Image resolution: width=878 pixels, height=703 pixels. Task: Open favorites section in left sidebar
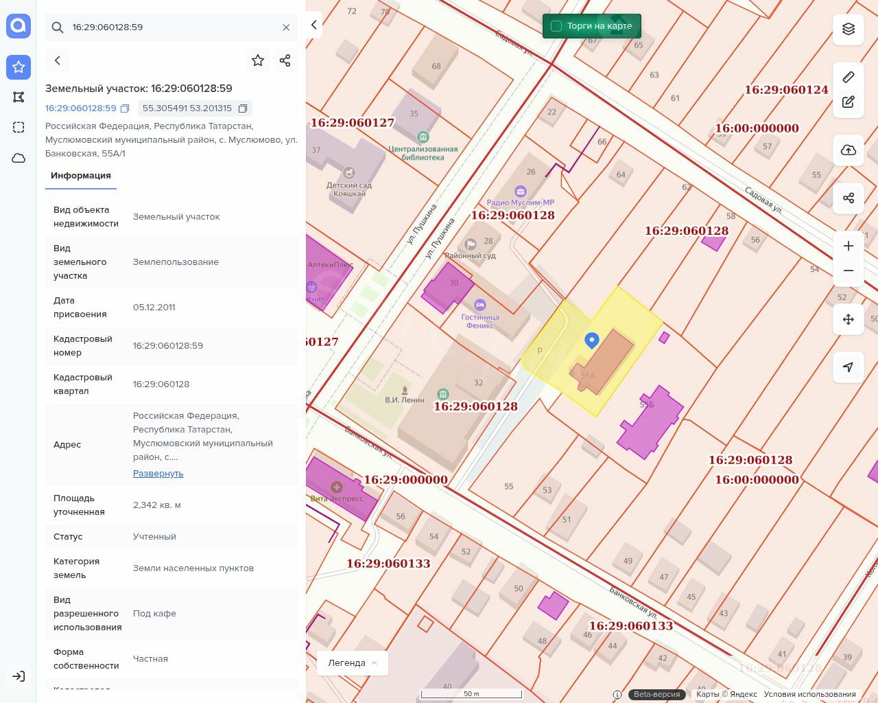coord(19,67)
